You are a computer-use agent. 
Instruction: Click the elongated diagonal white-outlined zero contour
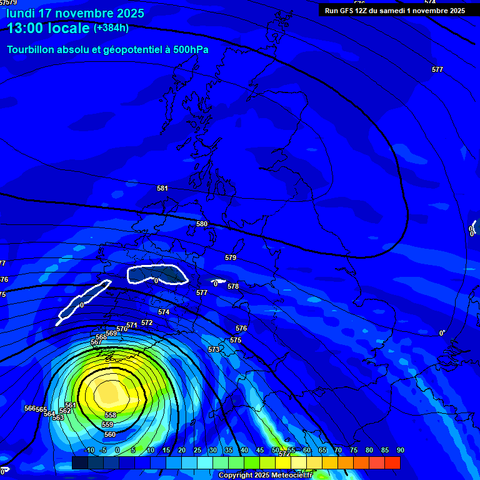point(83,302)
